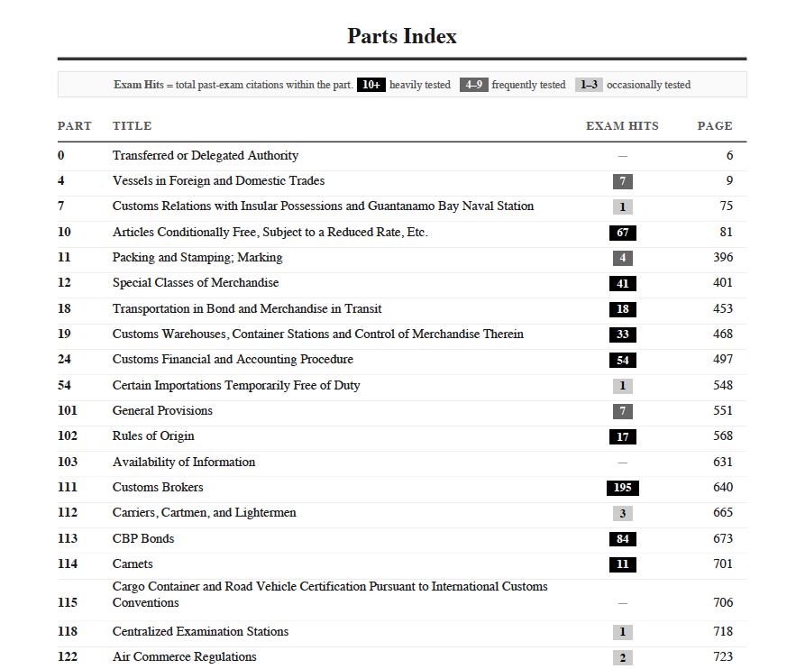Click page number 497

coord(723,360)
